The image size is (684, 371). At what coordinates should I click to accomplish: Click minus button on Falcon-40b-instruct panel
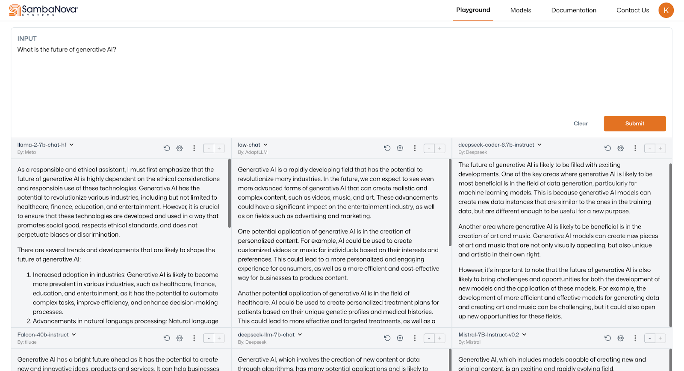tap(209, 338)
